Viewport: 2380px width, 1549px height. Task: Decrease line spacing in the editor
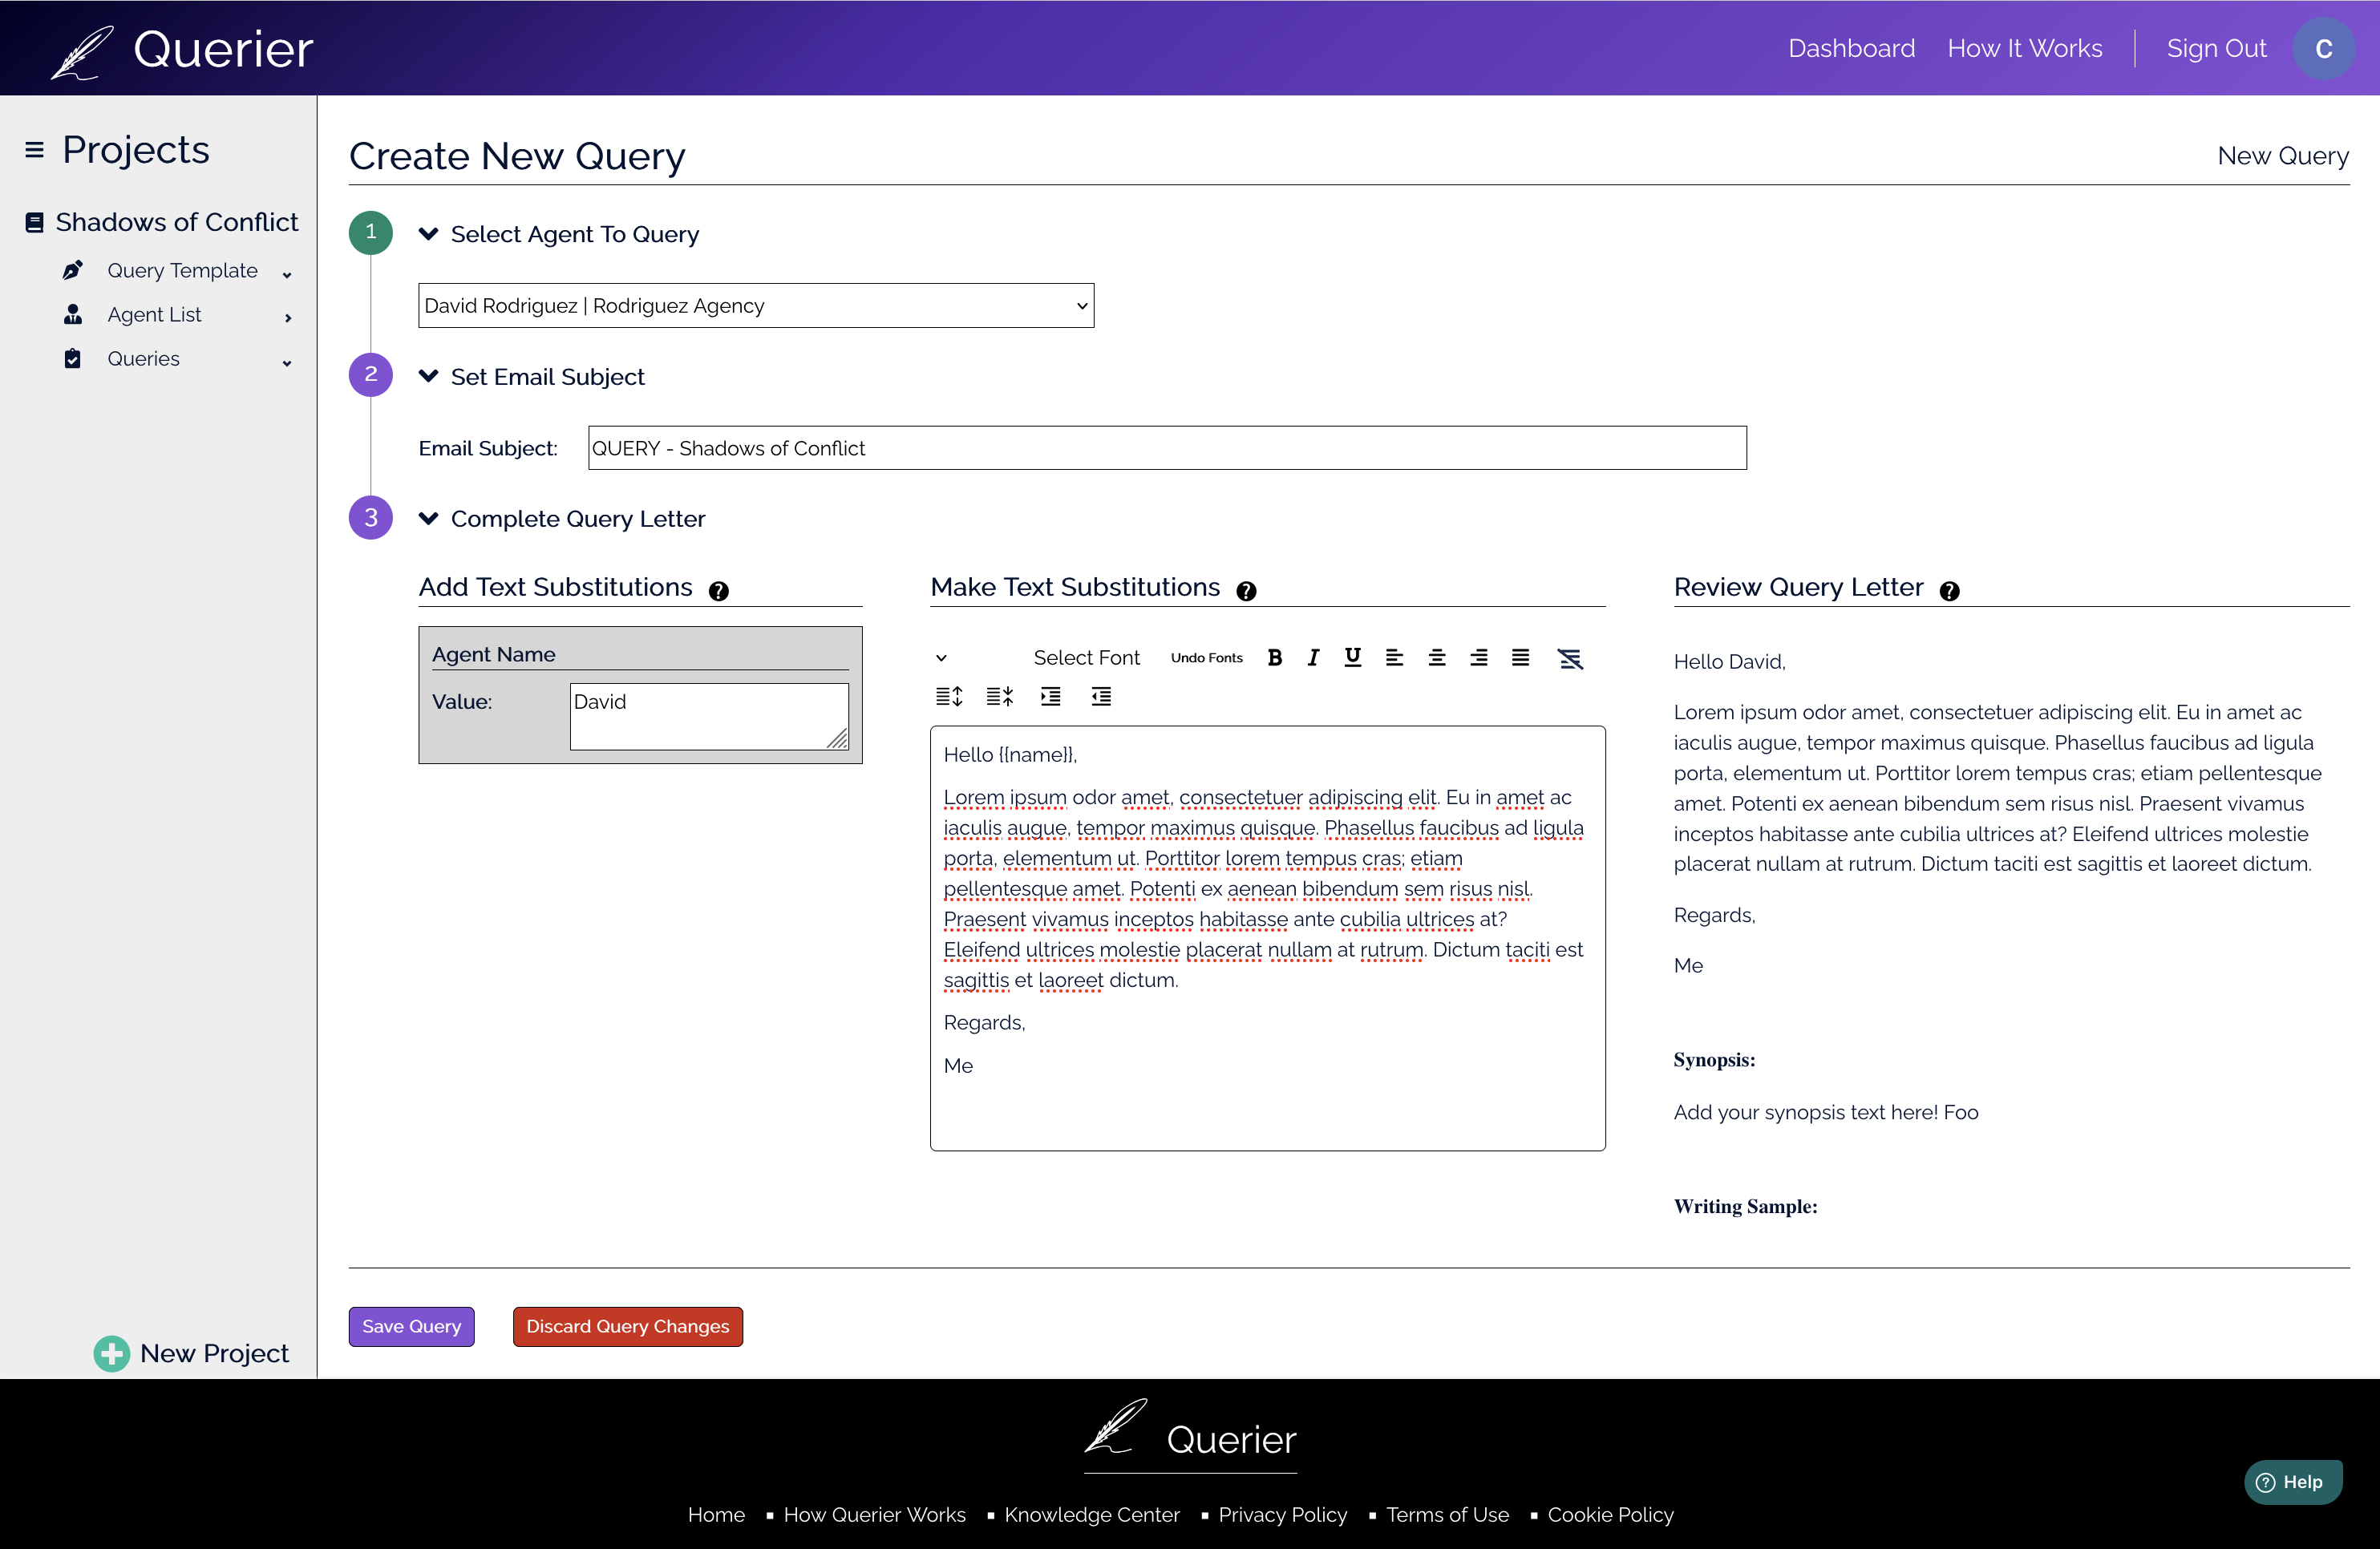coord(999,697)
